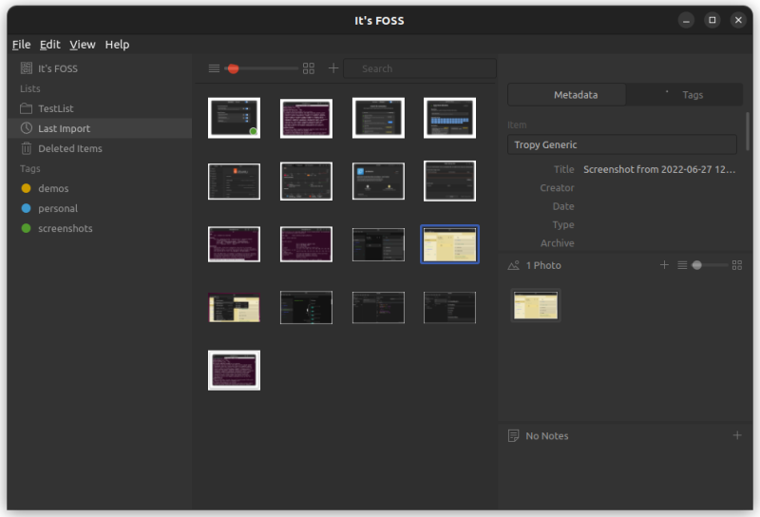Click the clock icon for Last Import

point(27,128)
